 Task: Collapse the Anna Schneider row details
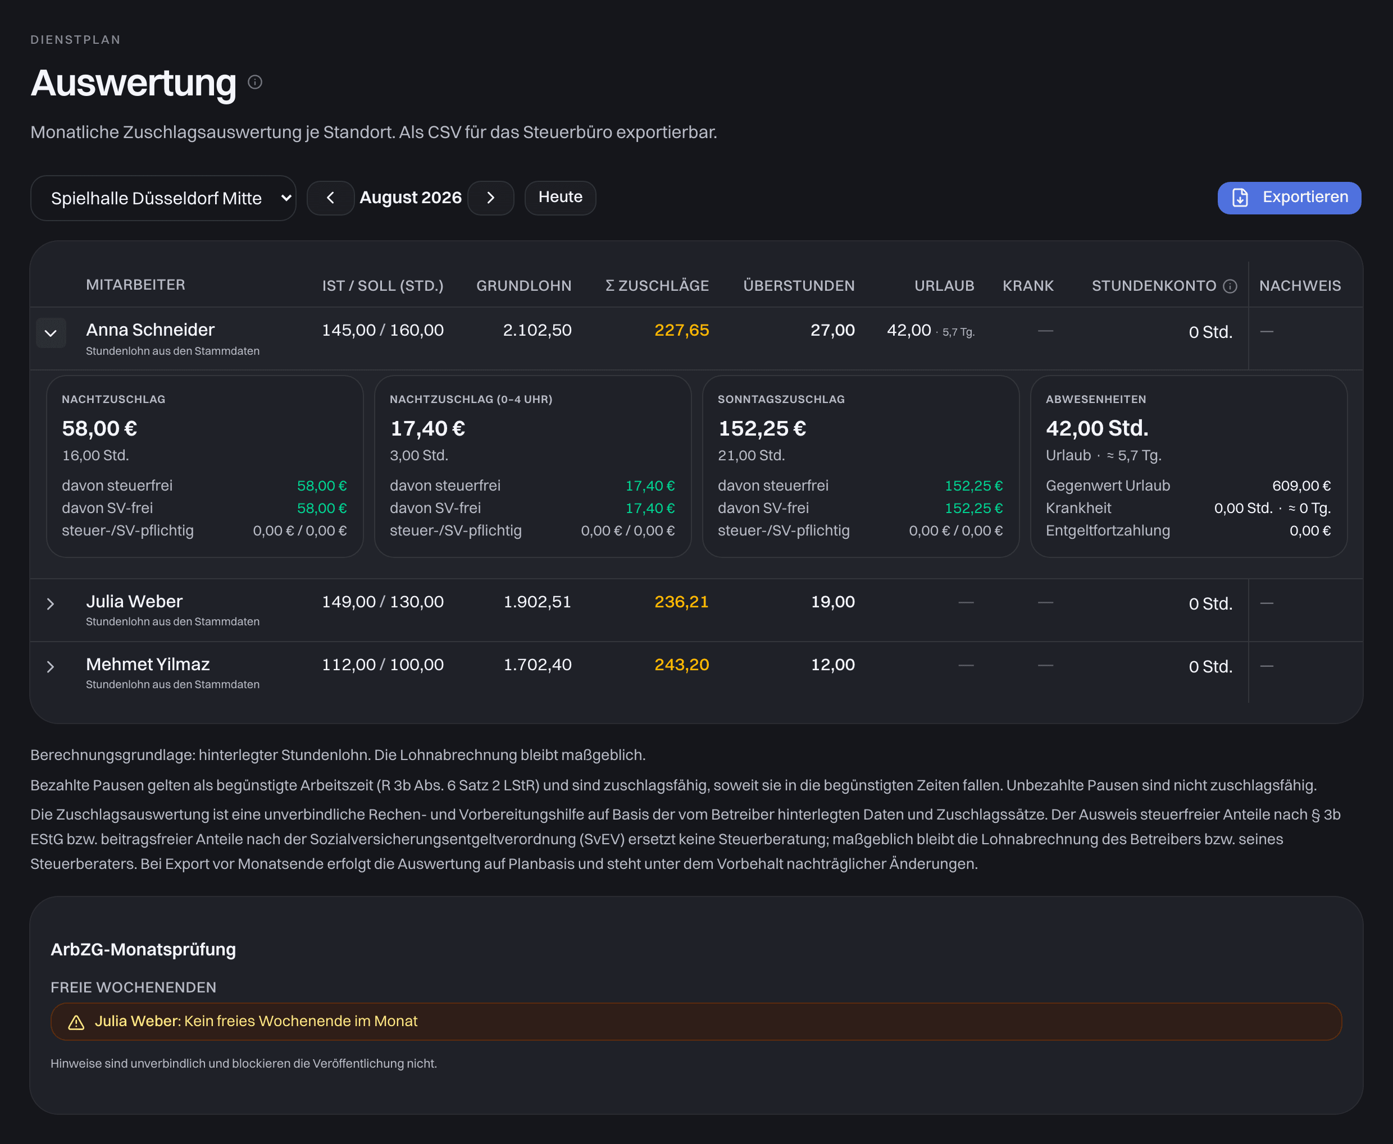coord(51,333)
